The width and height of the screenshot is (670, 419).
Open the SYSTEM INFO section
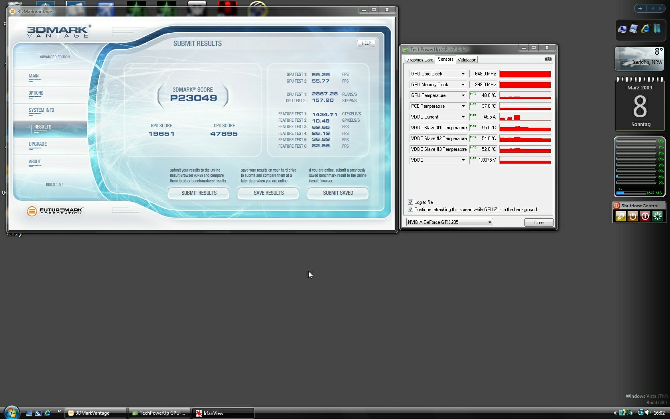coord(50,112)
